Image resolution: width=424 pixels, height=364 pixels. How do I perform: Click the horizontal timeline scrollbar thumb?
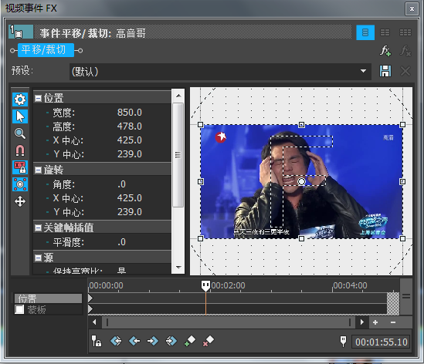[x=229, y=322]
